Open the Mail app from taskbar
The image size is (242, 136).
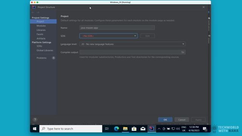coord(143,128)
